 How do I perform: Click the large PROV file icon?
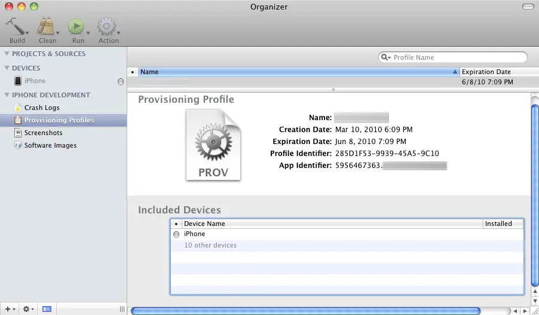click(x=213, y=145)
